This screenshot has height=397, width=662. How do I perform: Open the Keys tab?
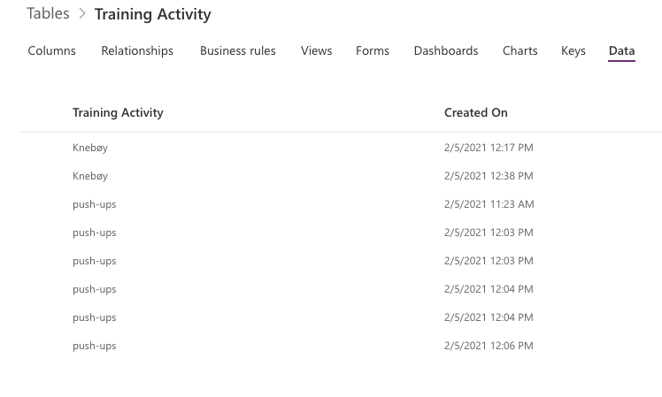click(x=573, y=50)
